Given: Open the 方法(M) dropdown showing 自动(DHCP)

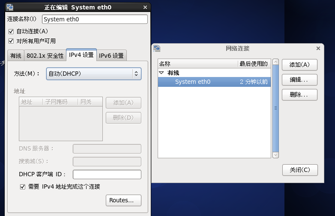Looking at the screenshot, I should [93, 74].
